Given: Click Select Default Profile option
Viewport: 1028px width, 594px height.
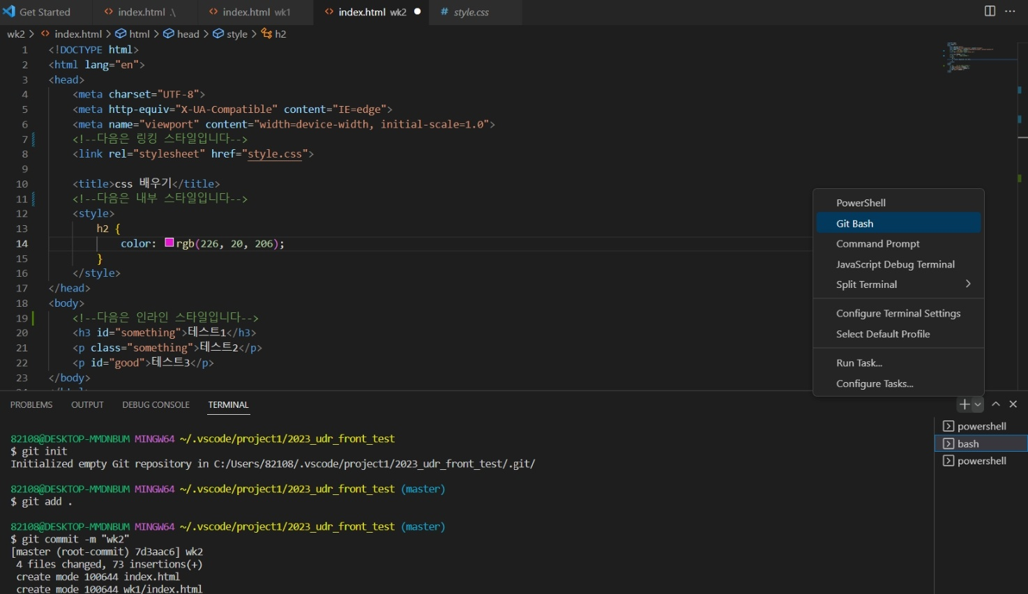Looking at the screenshot, I should 898,334.
